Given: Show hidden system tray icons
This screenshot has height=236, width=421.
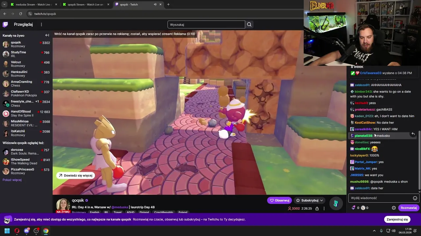Looking at the screenshot, I should coord(374,231).
